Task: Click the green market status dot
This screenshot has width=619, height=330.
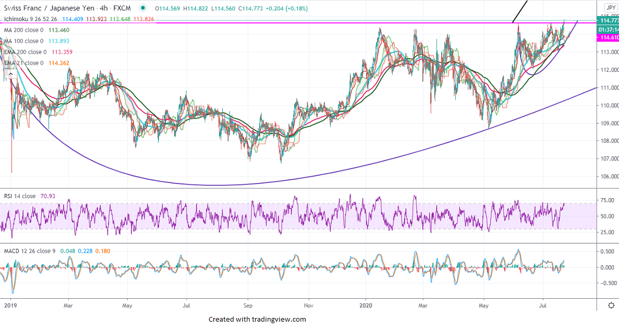Action: point(143,8)
